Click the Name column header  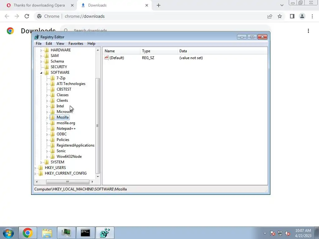pos(121,51)
